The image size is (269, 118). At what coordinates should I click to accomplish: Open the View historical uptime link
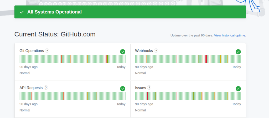point(230,35)
